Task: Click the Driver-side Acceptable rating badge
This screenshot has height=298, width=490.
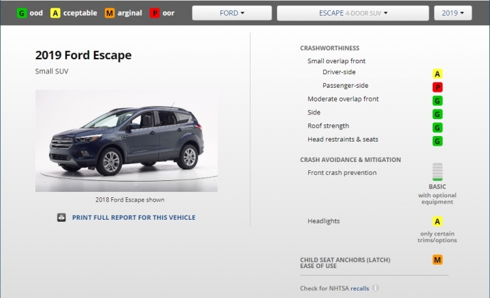Action: 437,73
